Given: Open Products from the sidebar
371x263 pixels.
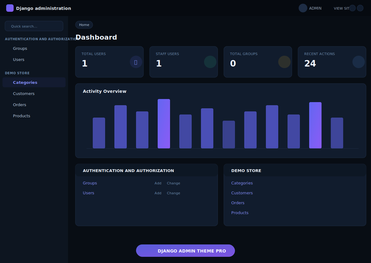Looking at the screenshot, I should coord(22,116).
